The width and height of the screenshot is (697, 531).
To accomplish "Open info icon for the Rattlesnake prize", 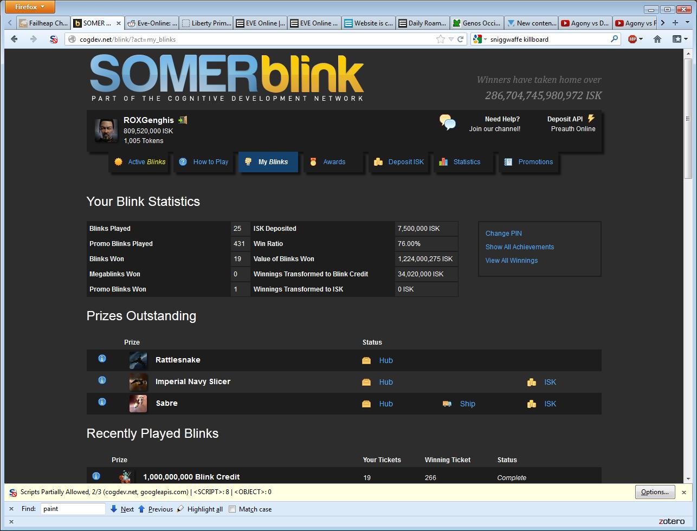I will pos(102,359).
